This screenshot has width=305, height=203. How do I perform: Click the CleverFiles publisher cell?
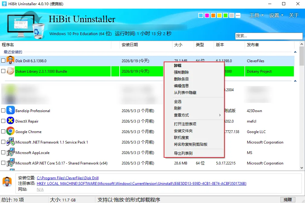255,61
